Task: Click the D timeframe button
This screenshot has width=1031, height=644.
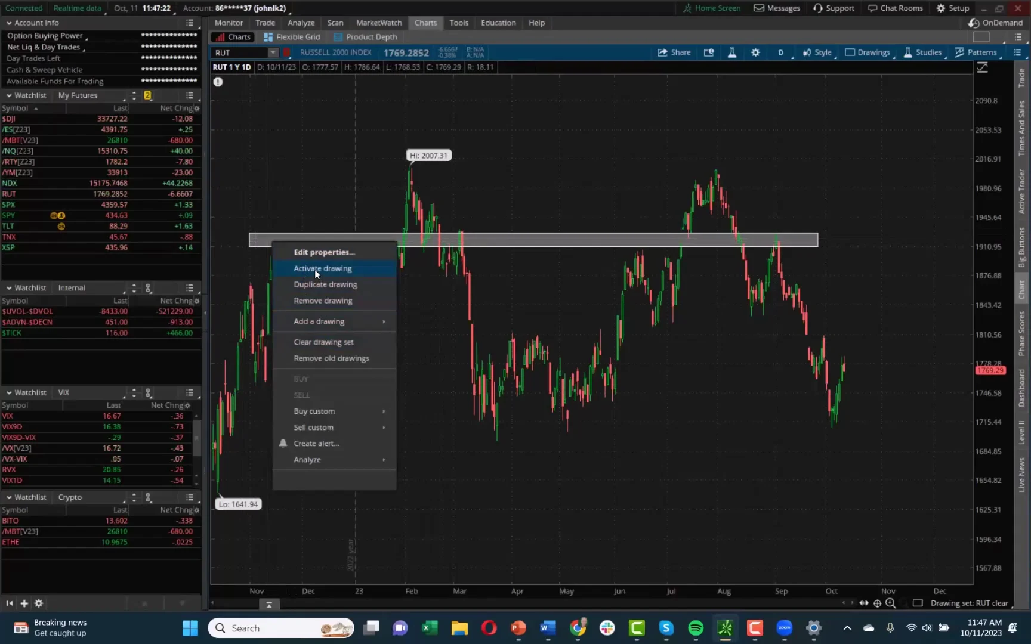Action: point(780,52)
